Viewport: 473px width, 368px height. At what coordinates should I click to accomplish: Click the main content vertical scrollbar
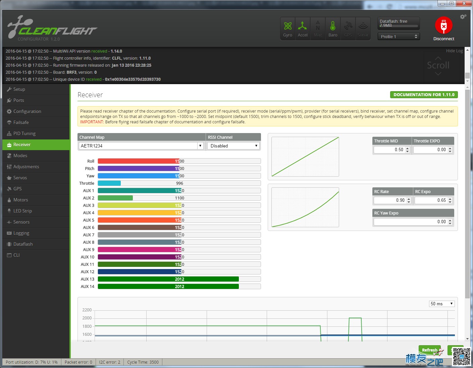[467, 194]
